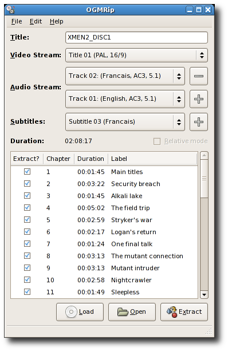Uncheck extract for chapter 2 Security breach
Image resolution: width=228 pixels, height=351 pixels.
coord(27,184)
